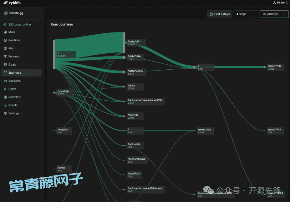
Task: Click the Goals target icon
Action: (x=5, y=65)
